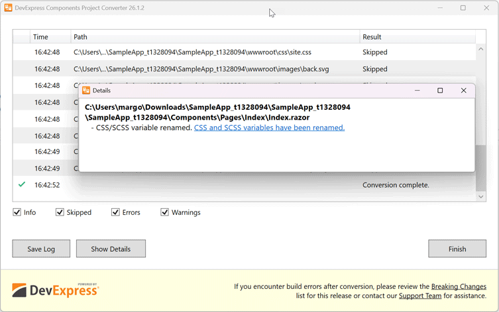
Task: Maximize the Project Converter main window
Action: (x=463, y=8)
